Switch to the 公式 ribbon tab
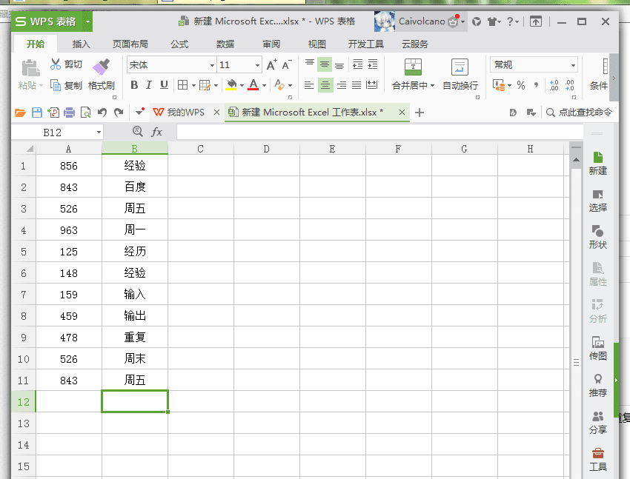The width and height of the screenshot is (630, 479). 179,44
